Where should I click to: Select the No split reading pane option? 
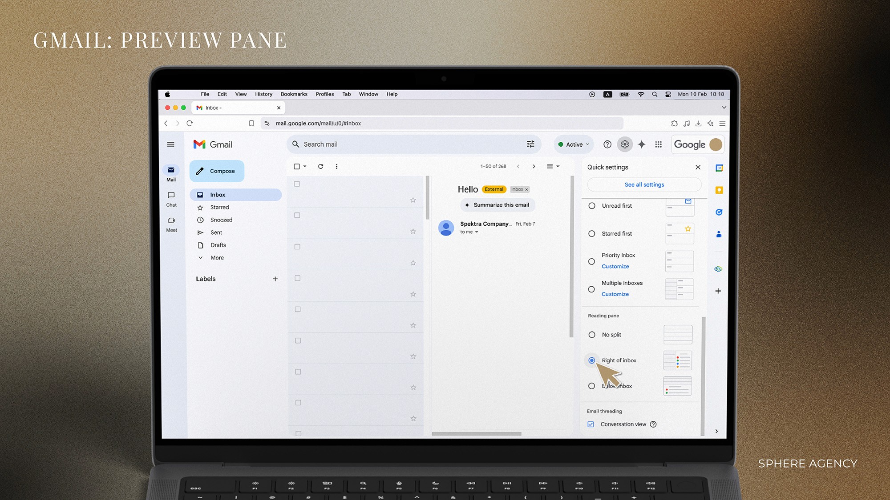(591, 334)
